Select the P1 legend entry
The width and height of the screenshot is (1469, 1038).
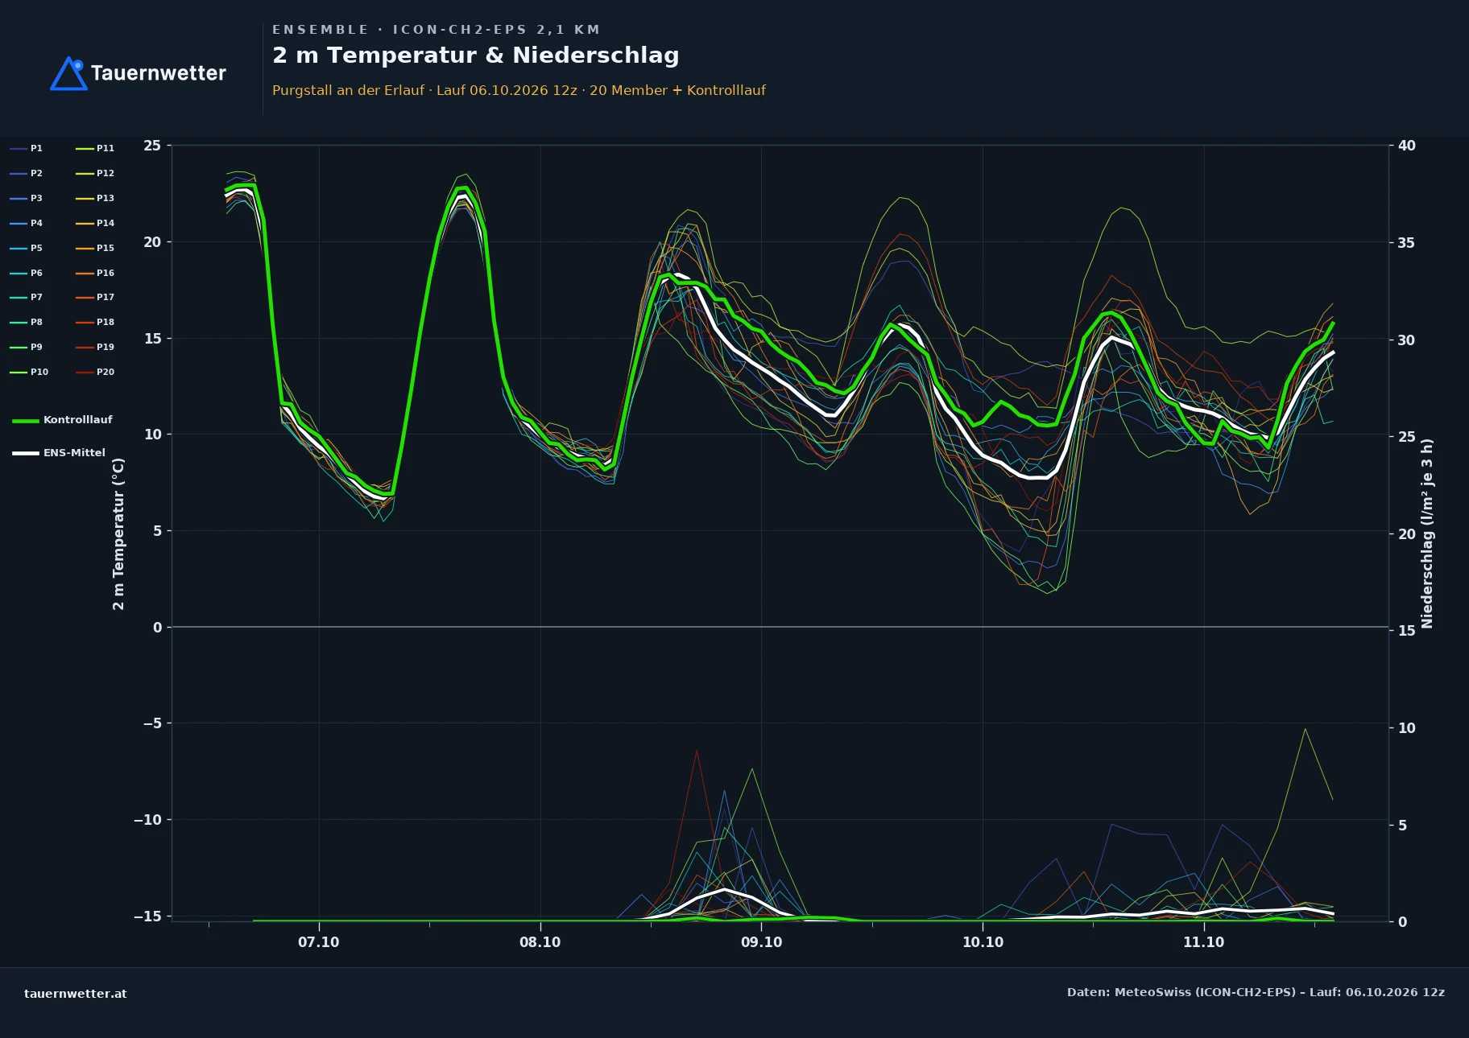coord(27,148)
